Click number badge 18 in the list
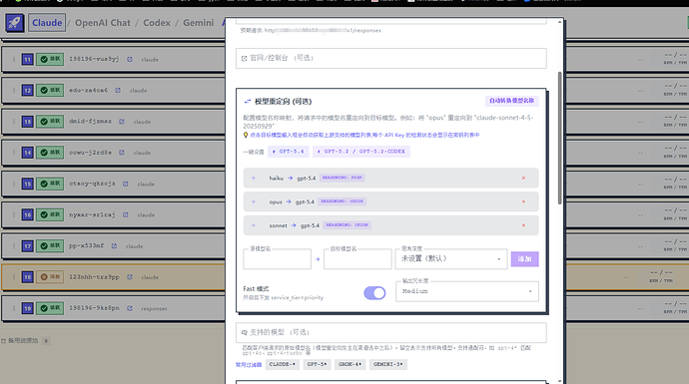Image resolution: width=689 pixels, height=384 pixels. click(x=27, y=277)
